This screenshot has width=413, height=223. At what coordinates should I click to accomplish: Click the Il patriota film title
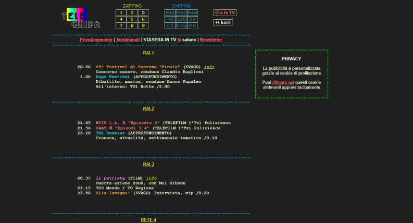110,178
